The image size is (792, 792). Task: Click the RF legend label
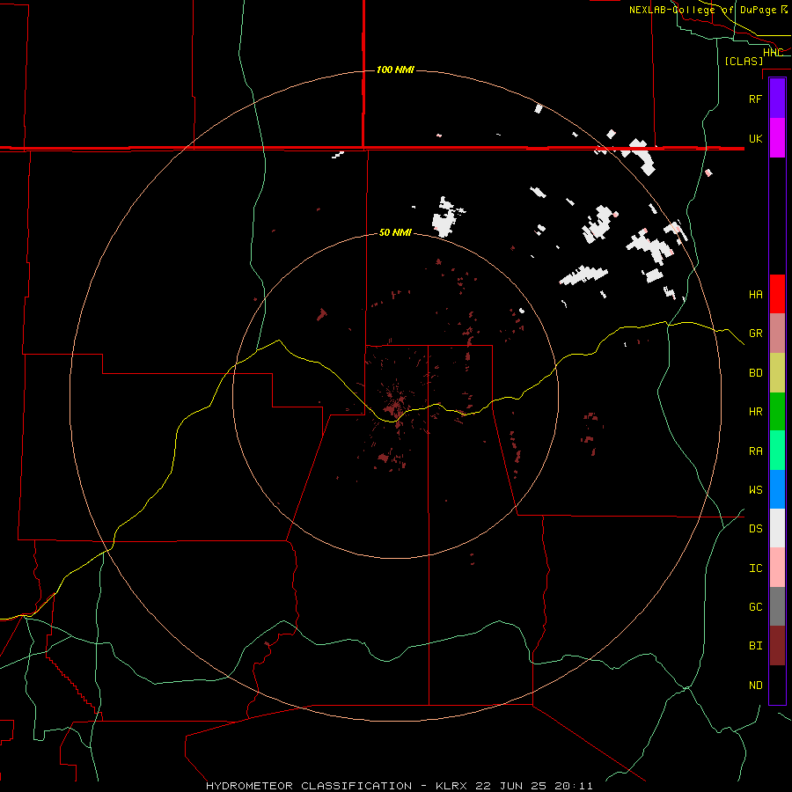click(755, 99)
